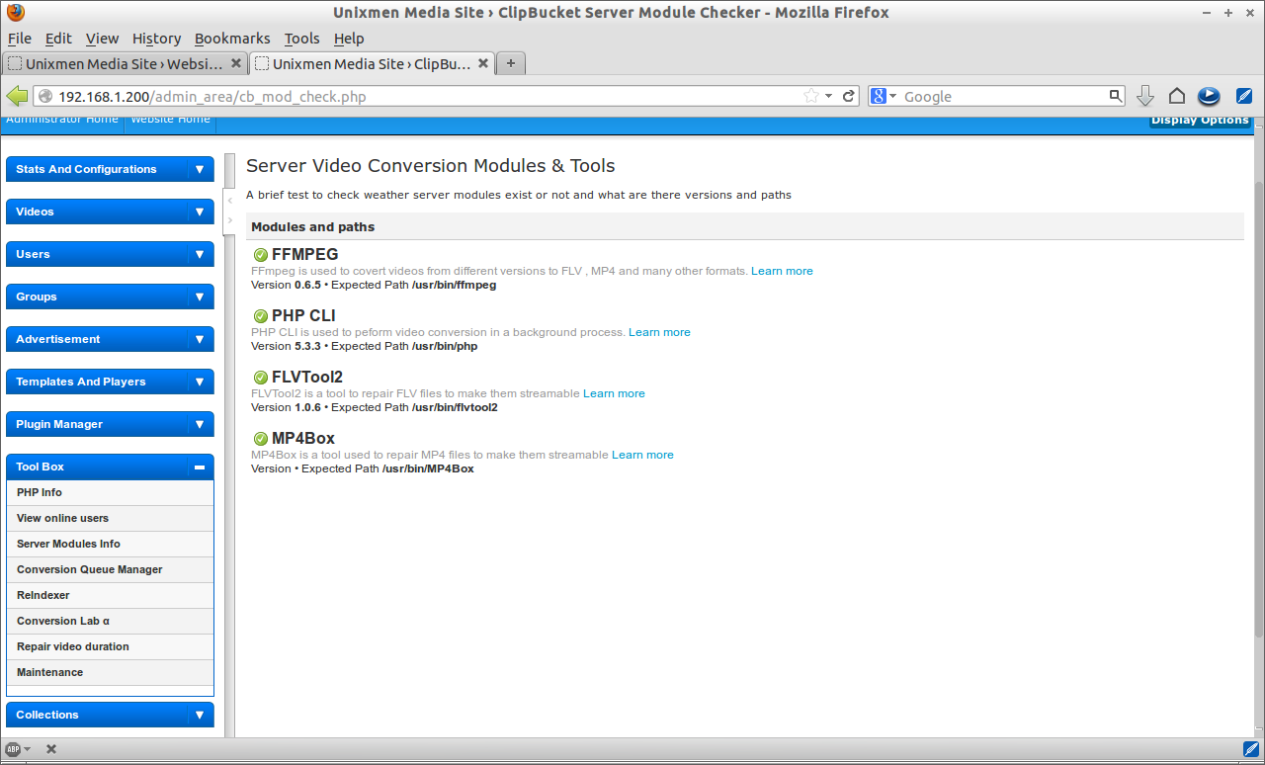Go to the browser Home icon
Screen dimensions: 1265x765
tap(1176, 96)
